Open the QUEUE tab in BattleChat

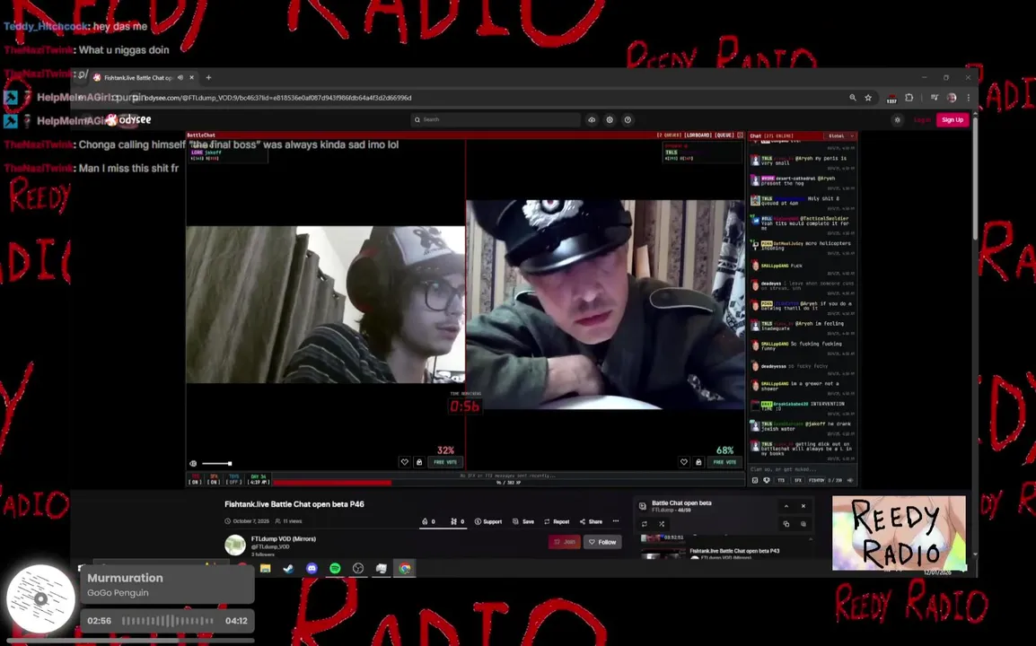pos(724,135)
